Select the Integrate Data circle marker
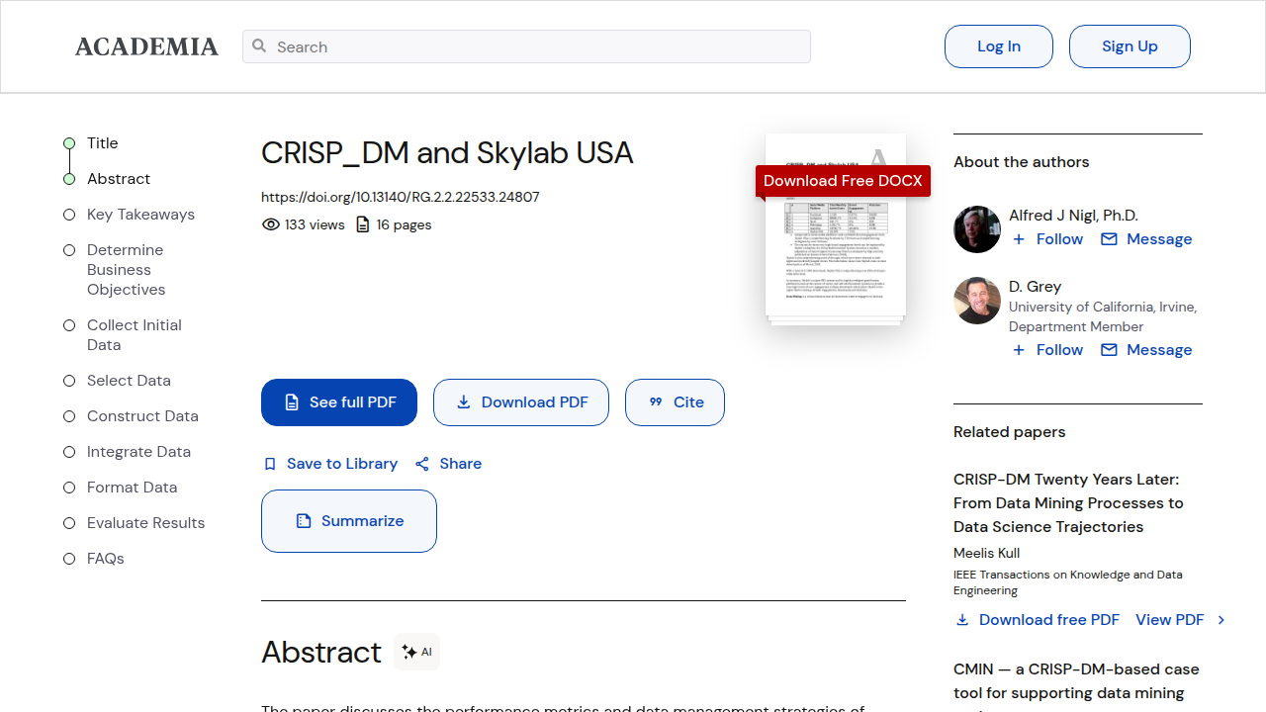This screenshot has height=712, width=1266. pos(69,452)
